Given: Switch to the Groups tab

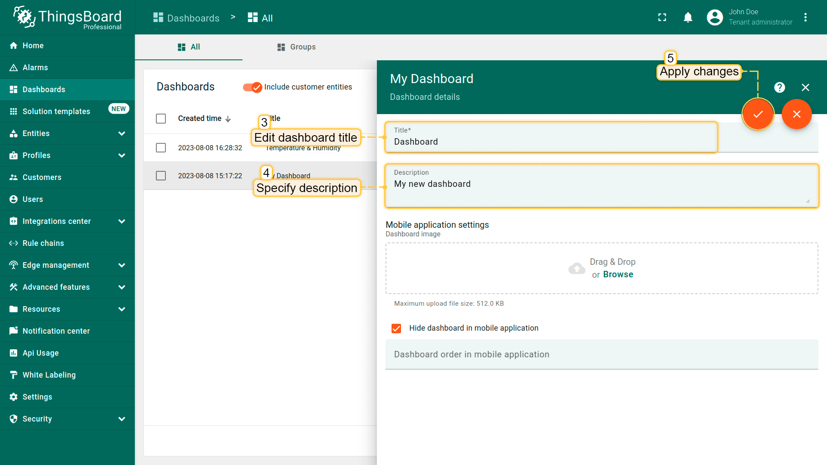Looking at the screenshot, I should point(296,47).
